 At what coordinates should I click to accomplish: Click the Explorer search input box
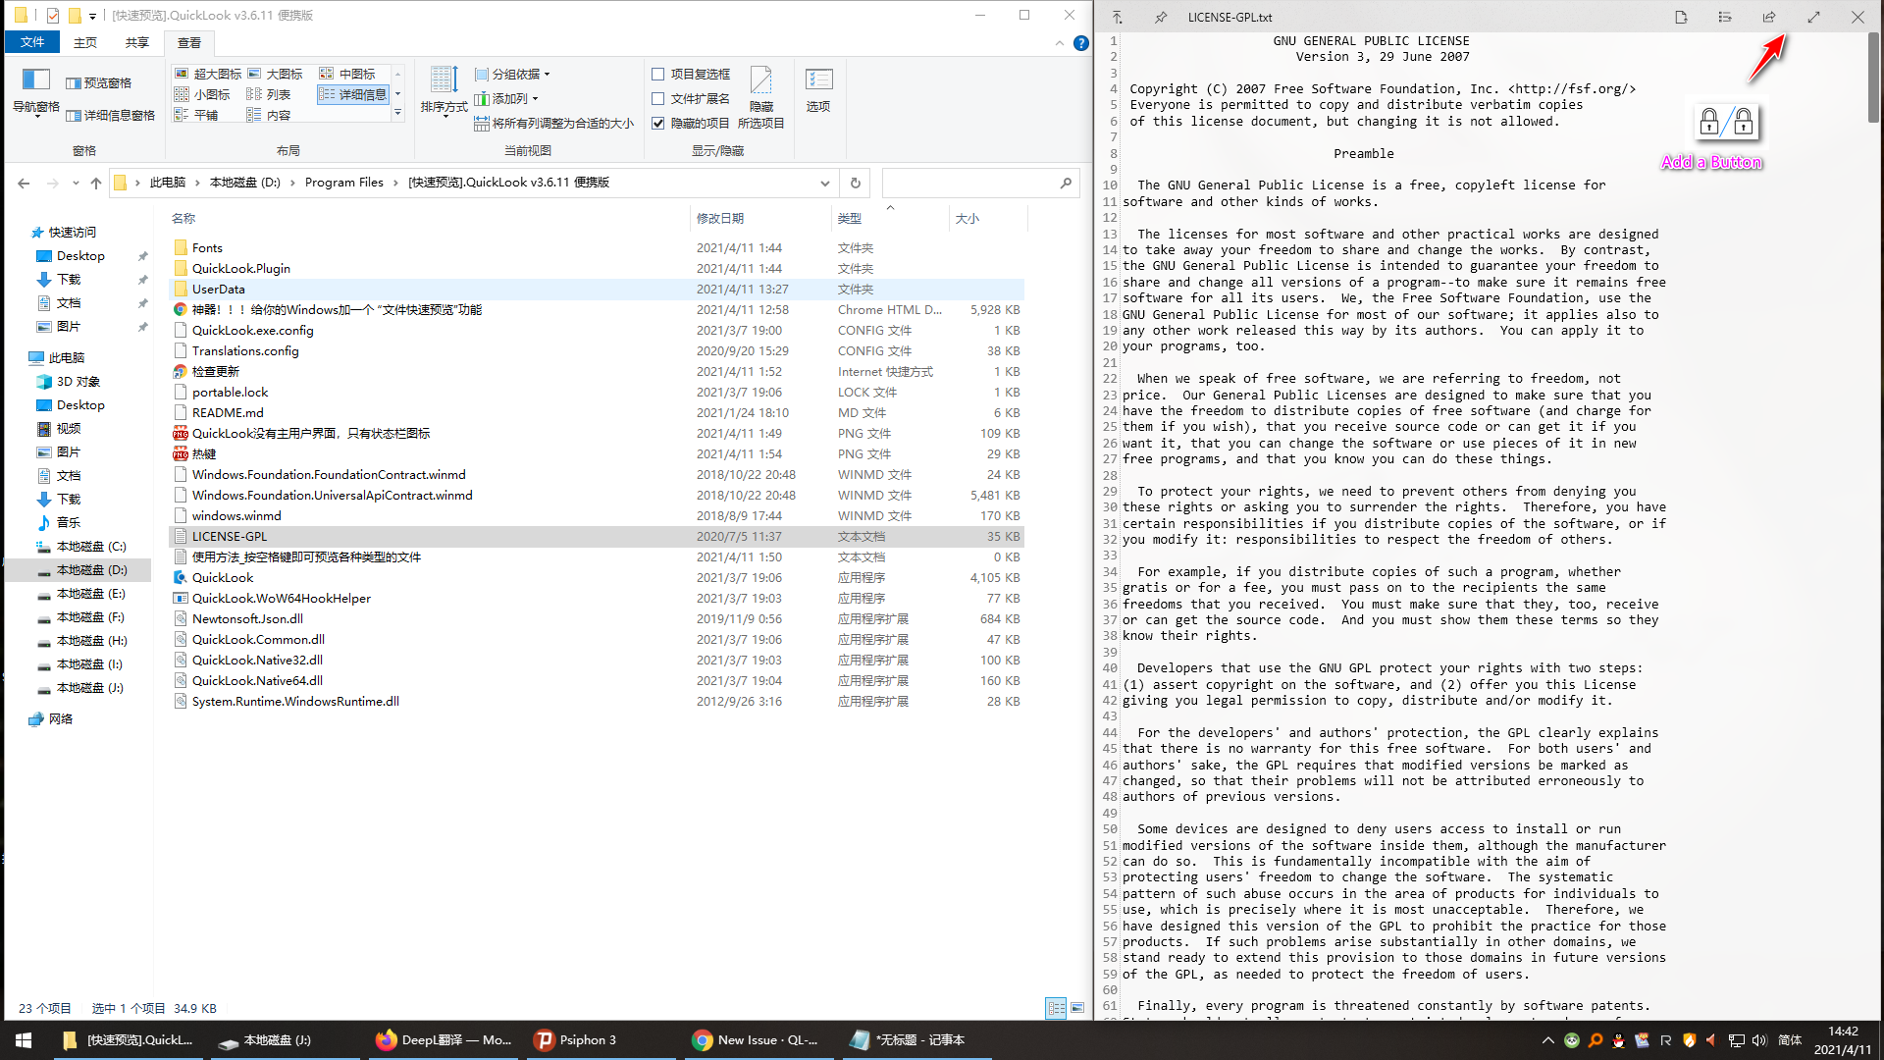pyautogui.click(x=969, y=183)
